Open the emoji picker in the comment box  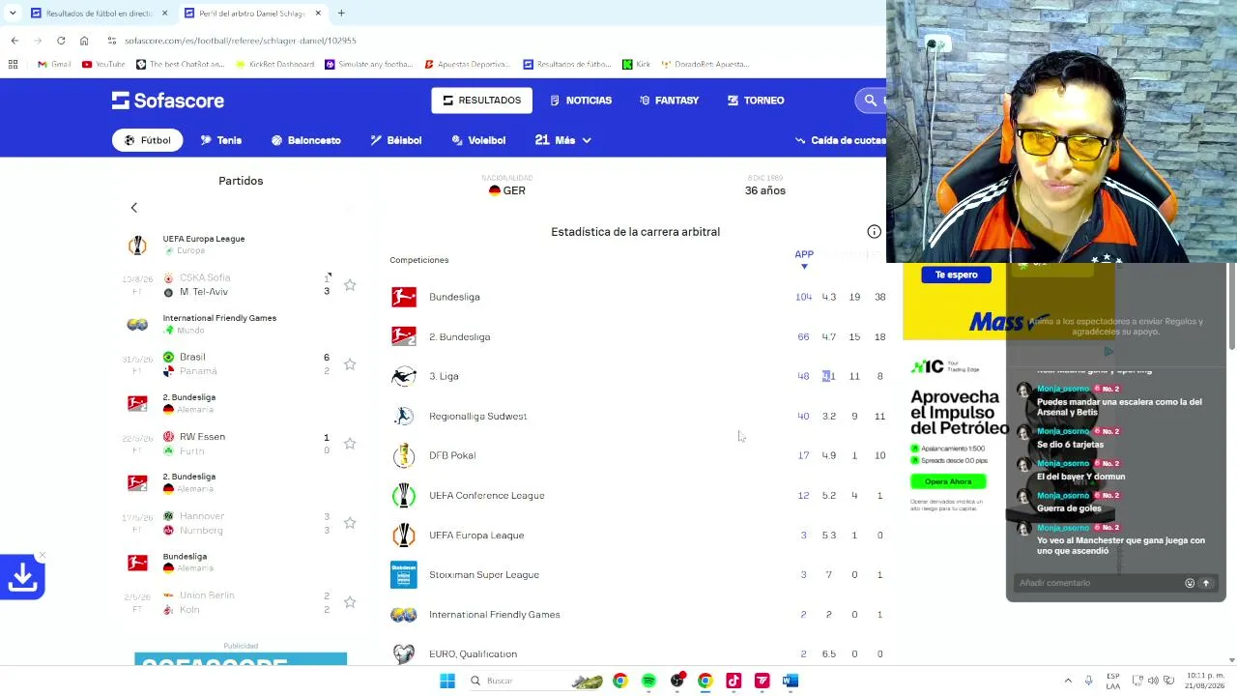point(1190,583)
